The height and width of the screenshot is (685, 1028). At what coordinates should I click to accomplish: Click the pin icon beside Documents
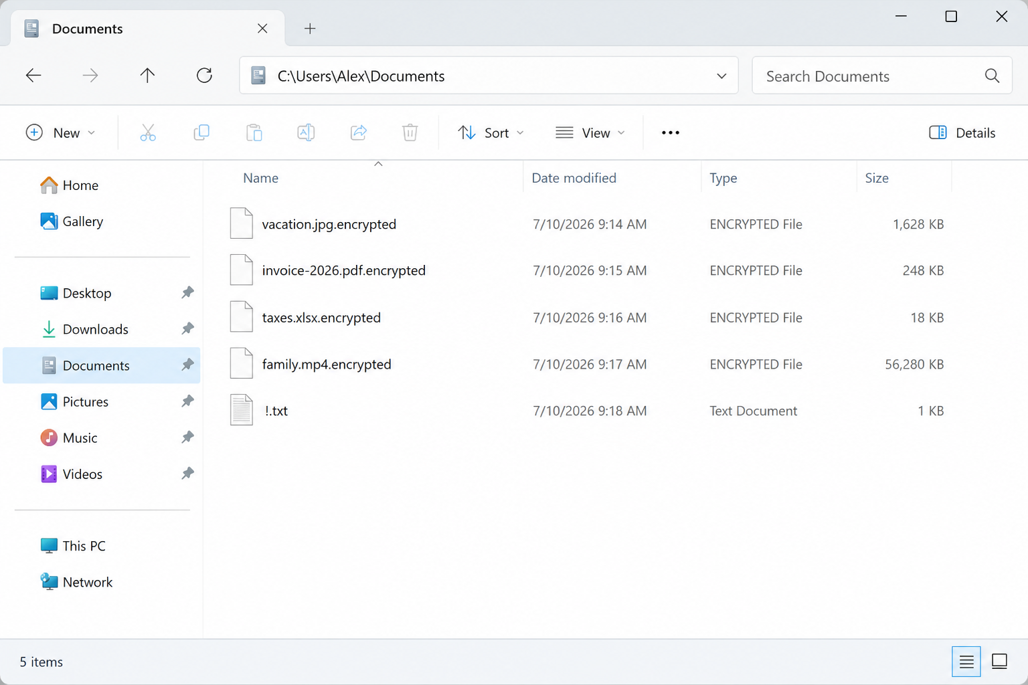(187, 365)
